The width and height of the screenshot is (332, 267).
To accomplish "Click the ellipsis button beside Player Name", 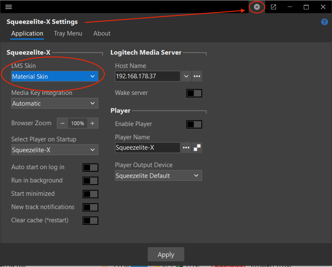I will click(x=186, y=148).
